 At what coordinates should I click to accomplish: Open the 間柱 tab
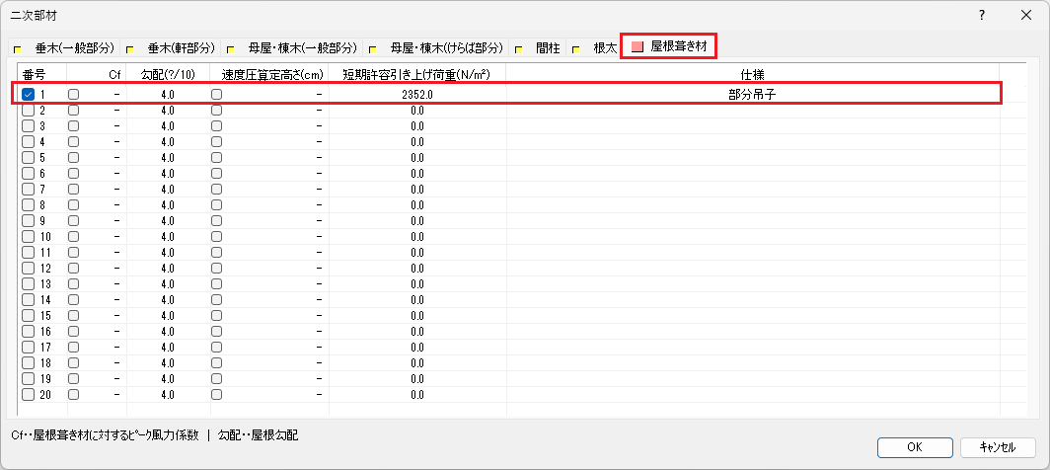click(547, 47)
